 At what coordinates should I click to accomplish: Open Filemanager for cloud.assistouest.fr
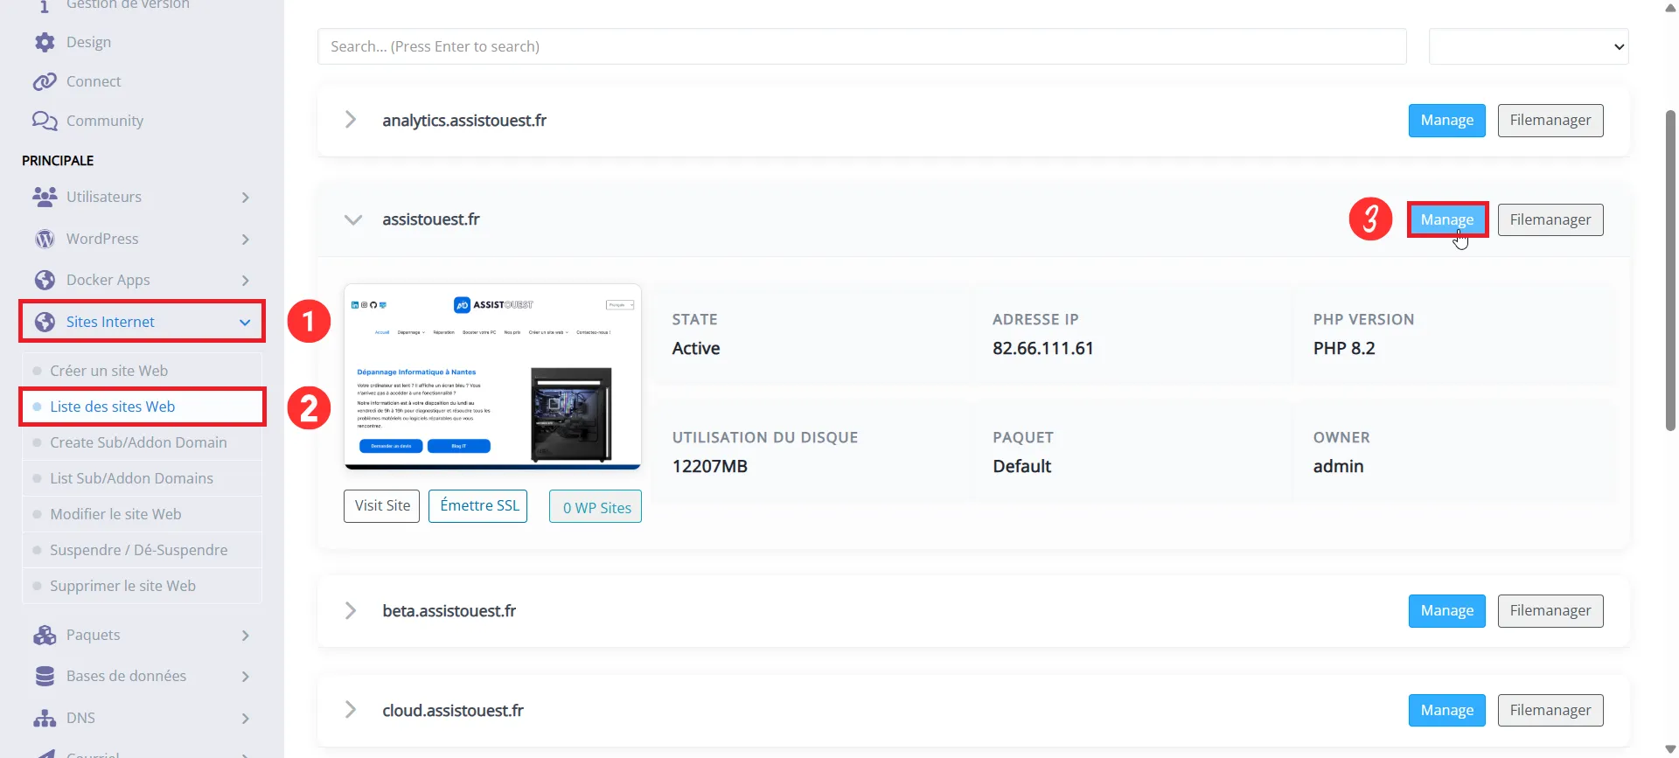coord(1550,710)
